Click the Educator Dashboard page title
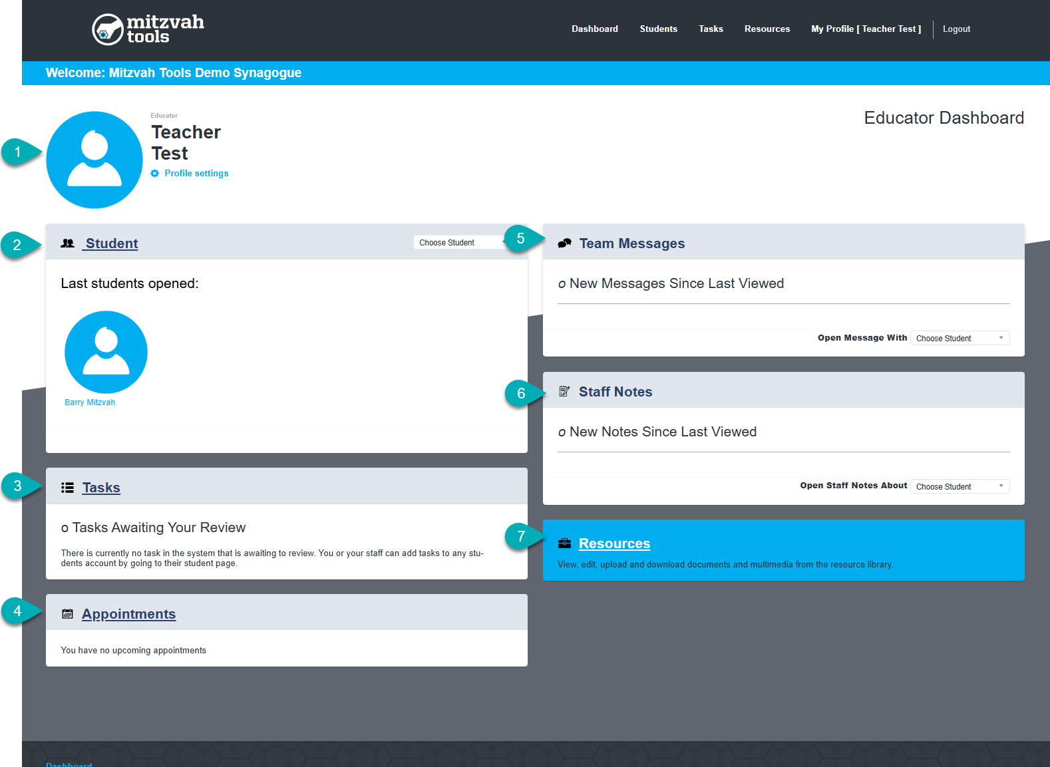Viewport: 1050px width, 767px height. (944, 118)
